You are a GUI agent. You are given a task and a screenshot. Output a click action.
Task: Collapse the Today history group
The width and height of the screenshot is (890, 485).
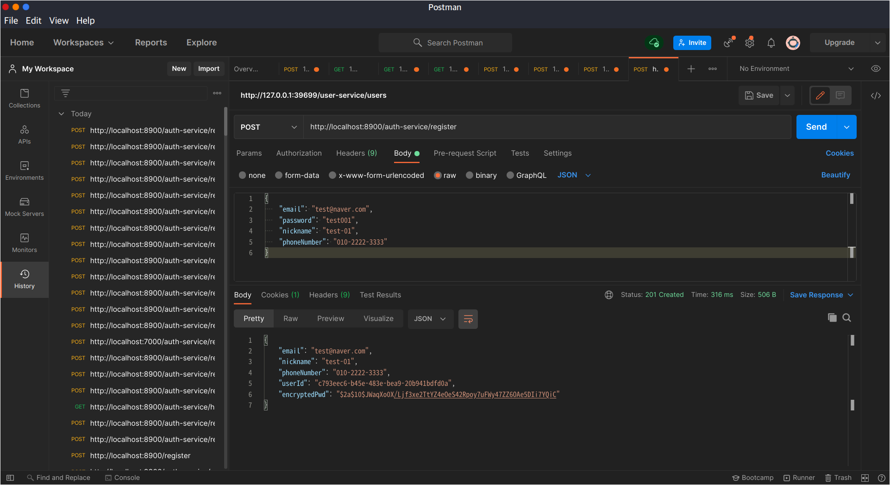pyautogui.click(x=61, y=113)
